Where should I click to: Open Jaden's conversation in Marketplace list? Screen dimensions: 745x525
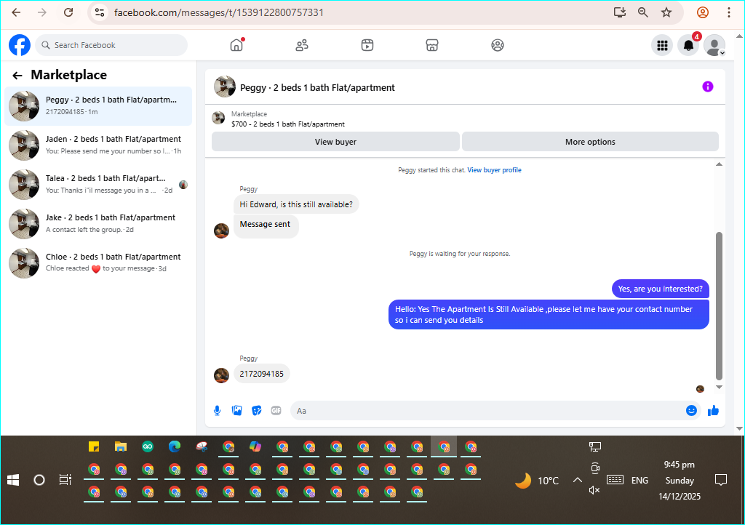click(98, 145)
